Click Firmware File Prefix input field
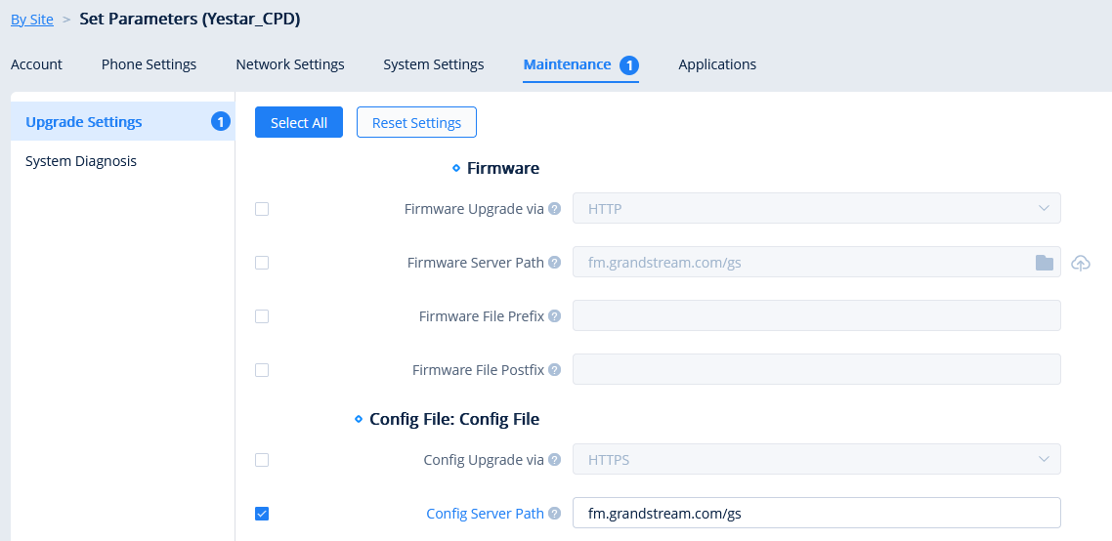This screenshot has width=1112, height=541. point(816,315)
